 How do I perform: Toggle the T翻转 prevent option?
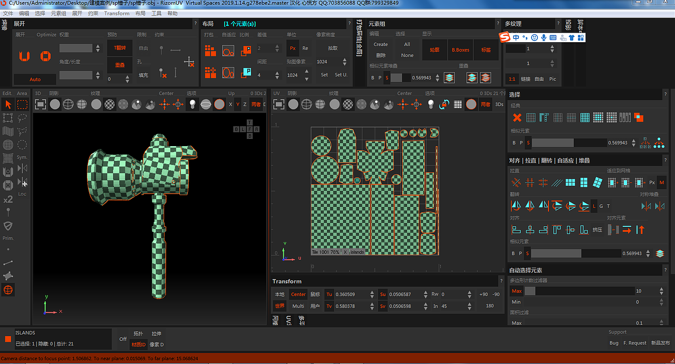coord(120,48)
